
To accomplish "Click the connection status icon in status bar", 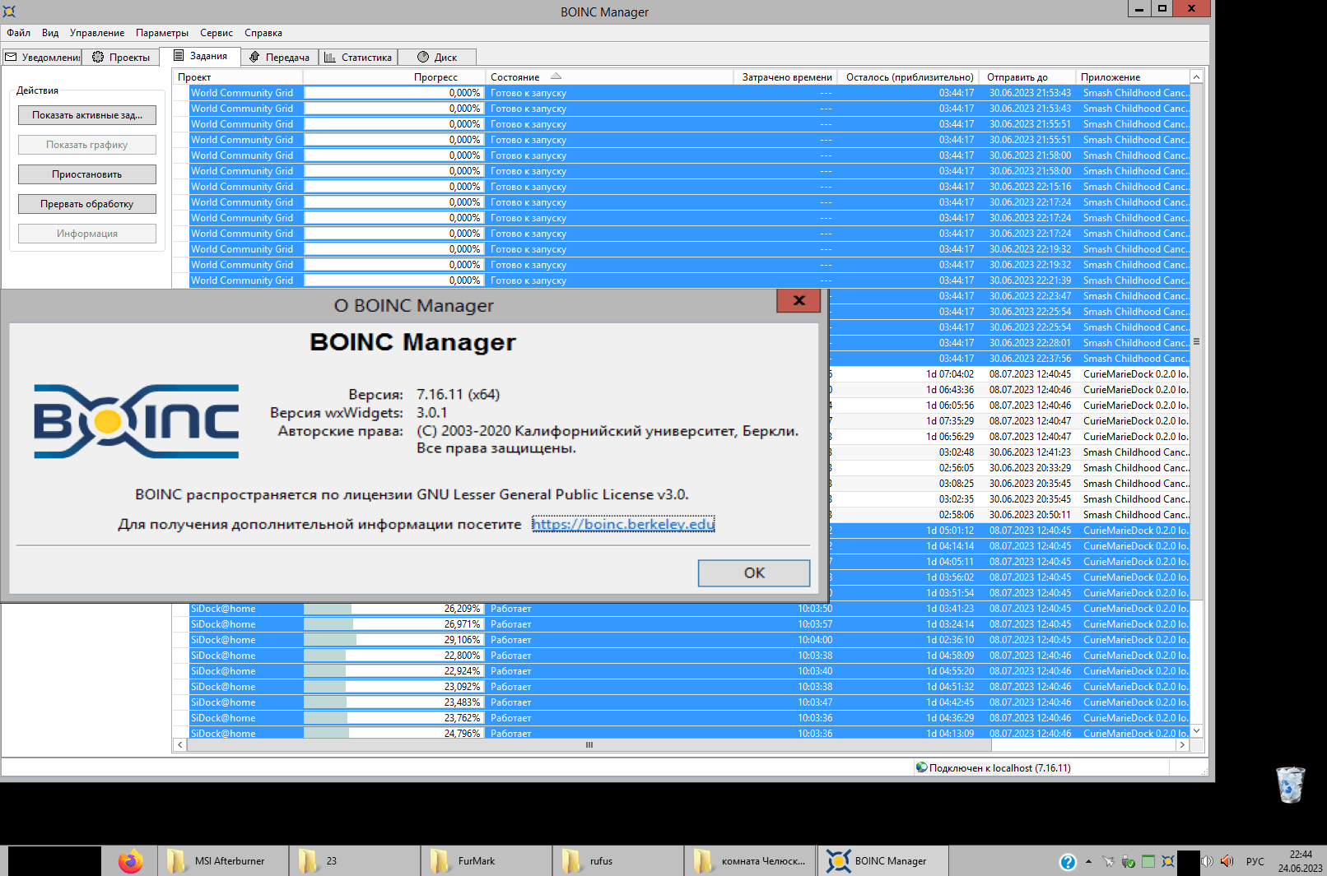I will (x=921, y=767).
